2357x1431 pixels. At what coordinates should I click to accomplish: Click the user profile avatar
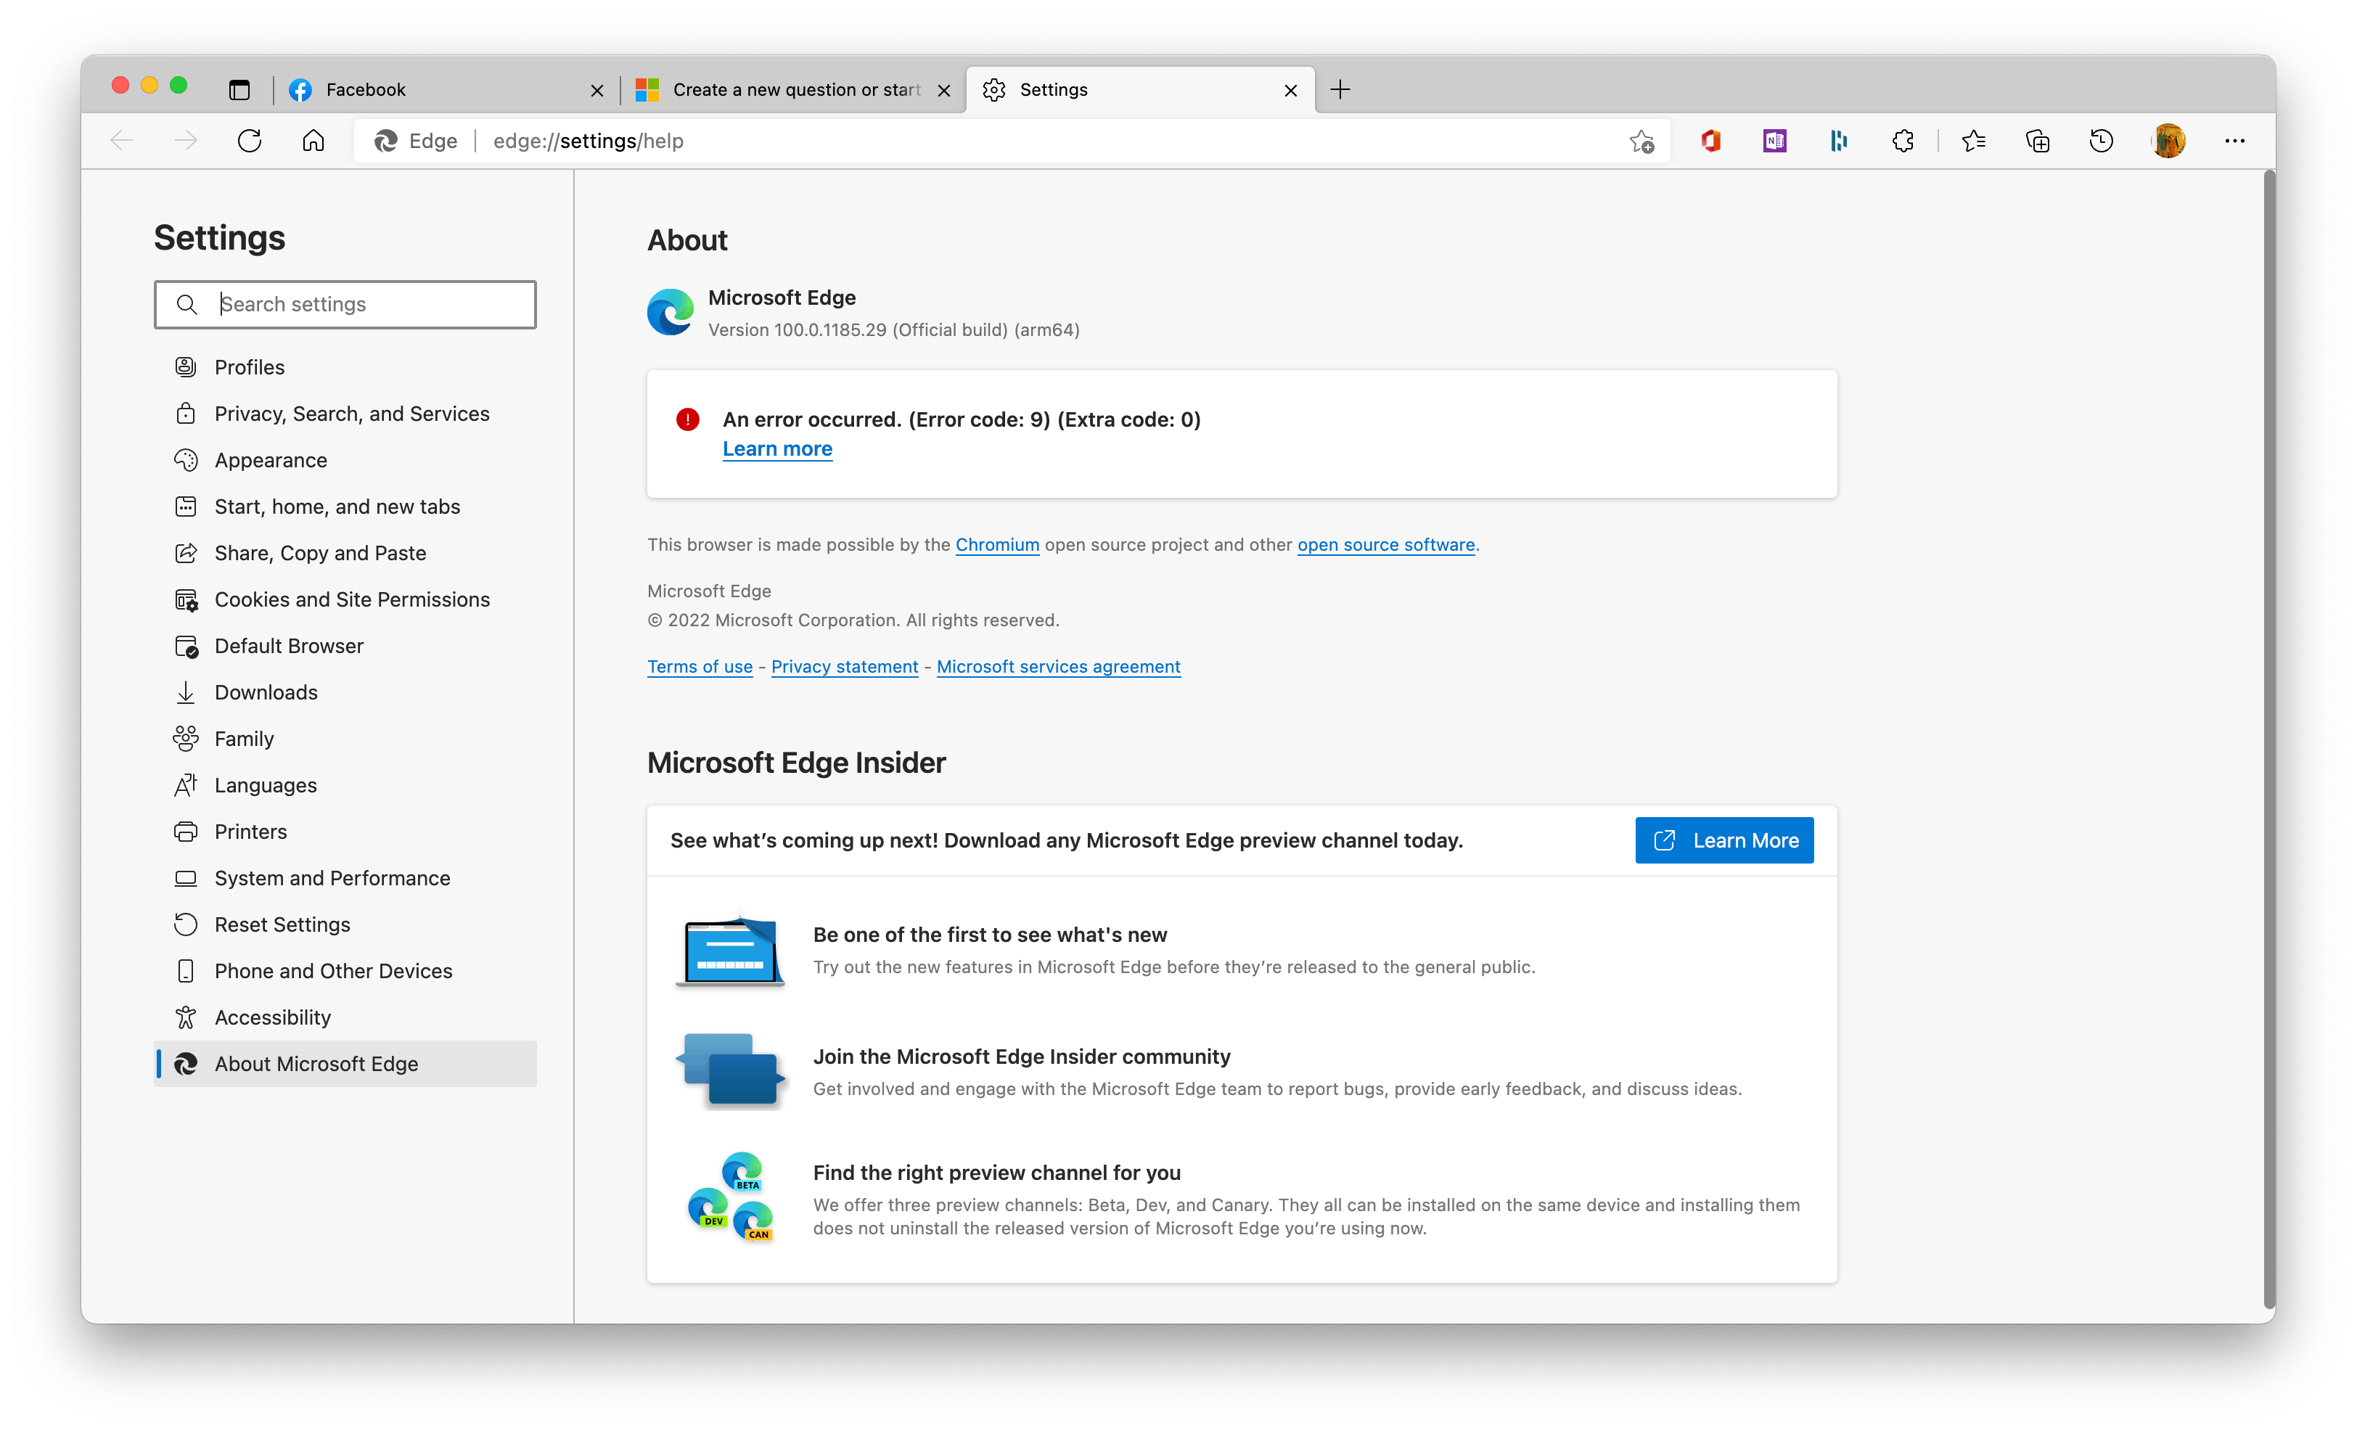pyautogui.click(x=2168, y=142)
